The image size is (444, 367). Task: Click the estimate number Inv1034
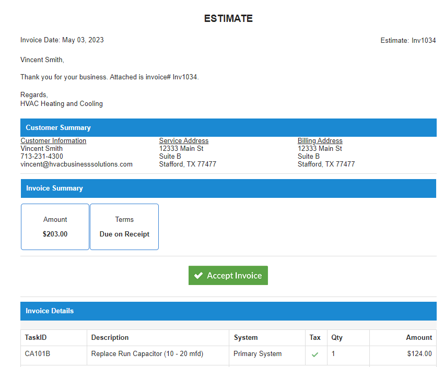pos(424,40)
